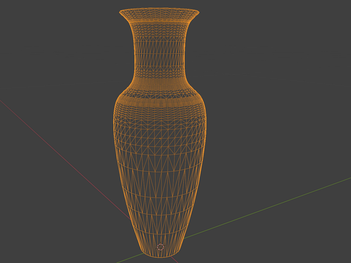Click the vase's orange origin point dot
This screenshot has width=351, height=263.
click(x=160, y=139)
